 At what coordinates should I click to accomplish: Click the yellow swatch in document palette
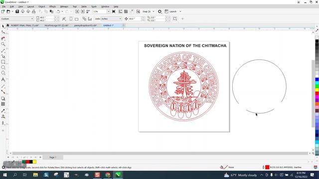(34, 162)
